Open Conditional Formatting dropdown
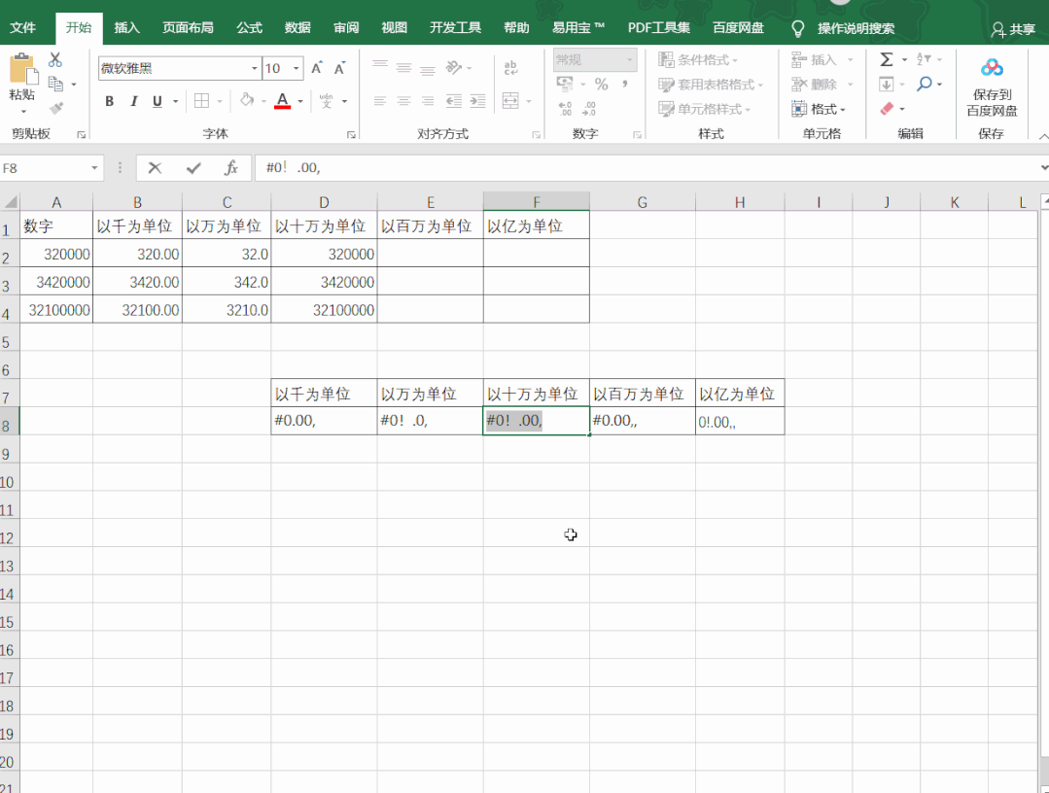Screen dimensions: 1049x793 [698, 59]
